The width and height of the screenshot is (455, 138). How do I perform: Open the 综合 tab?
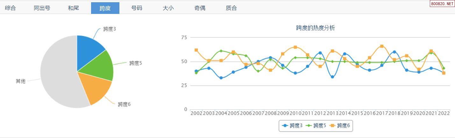[11, 8]
